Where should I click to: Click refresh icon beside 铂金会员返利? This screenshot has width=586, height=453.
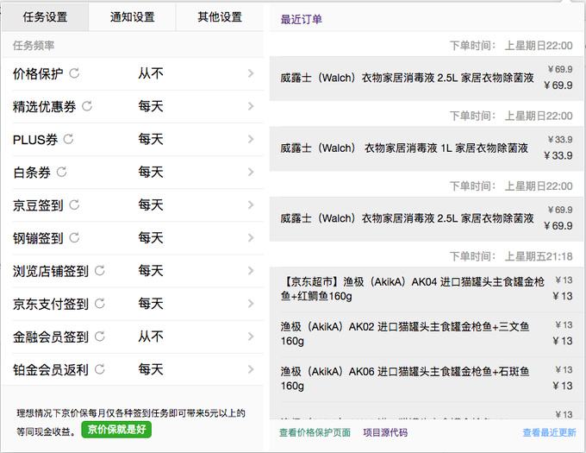click(x=100, y=369)
